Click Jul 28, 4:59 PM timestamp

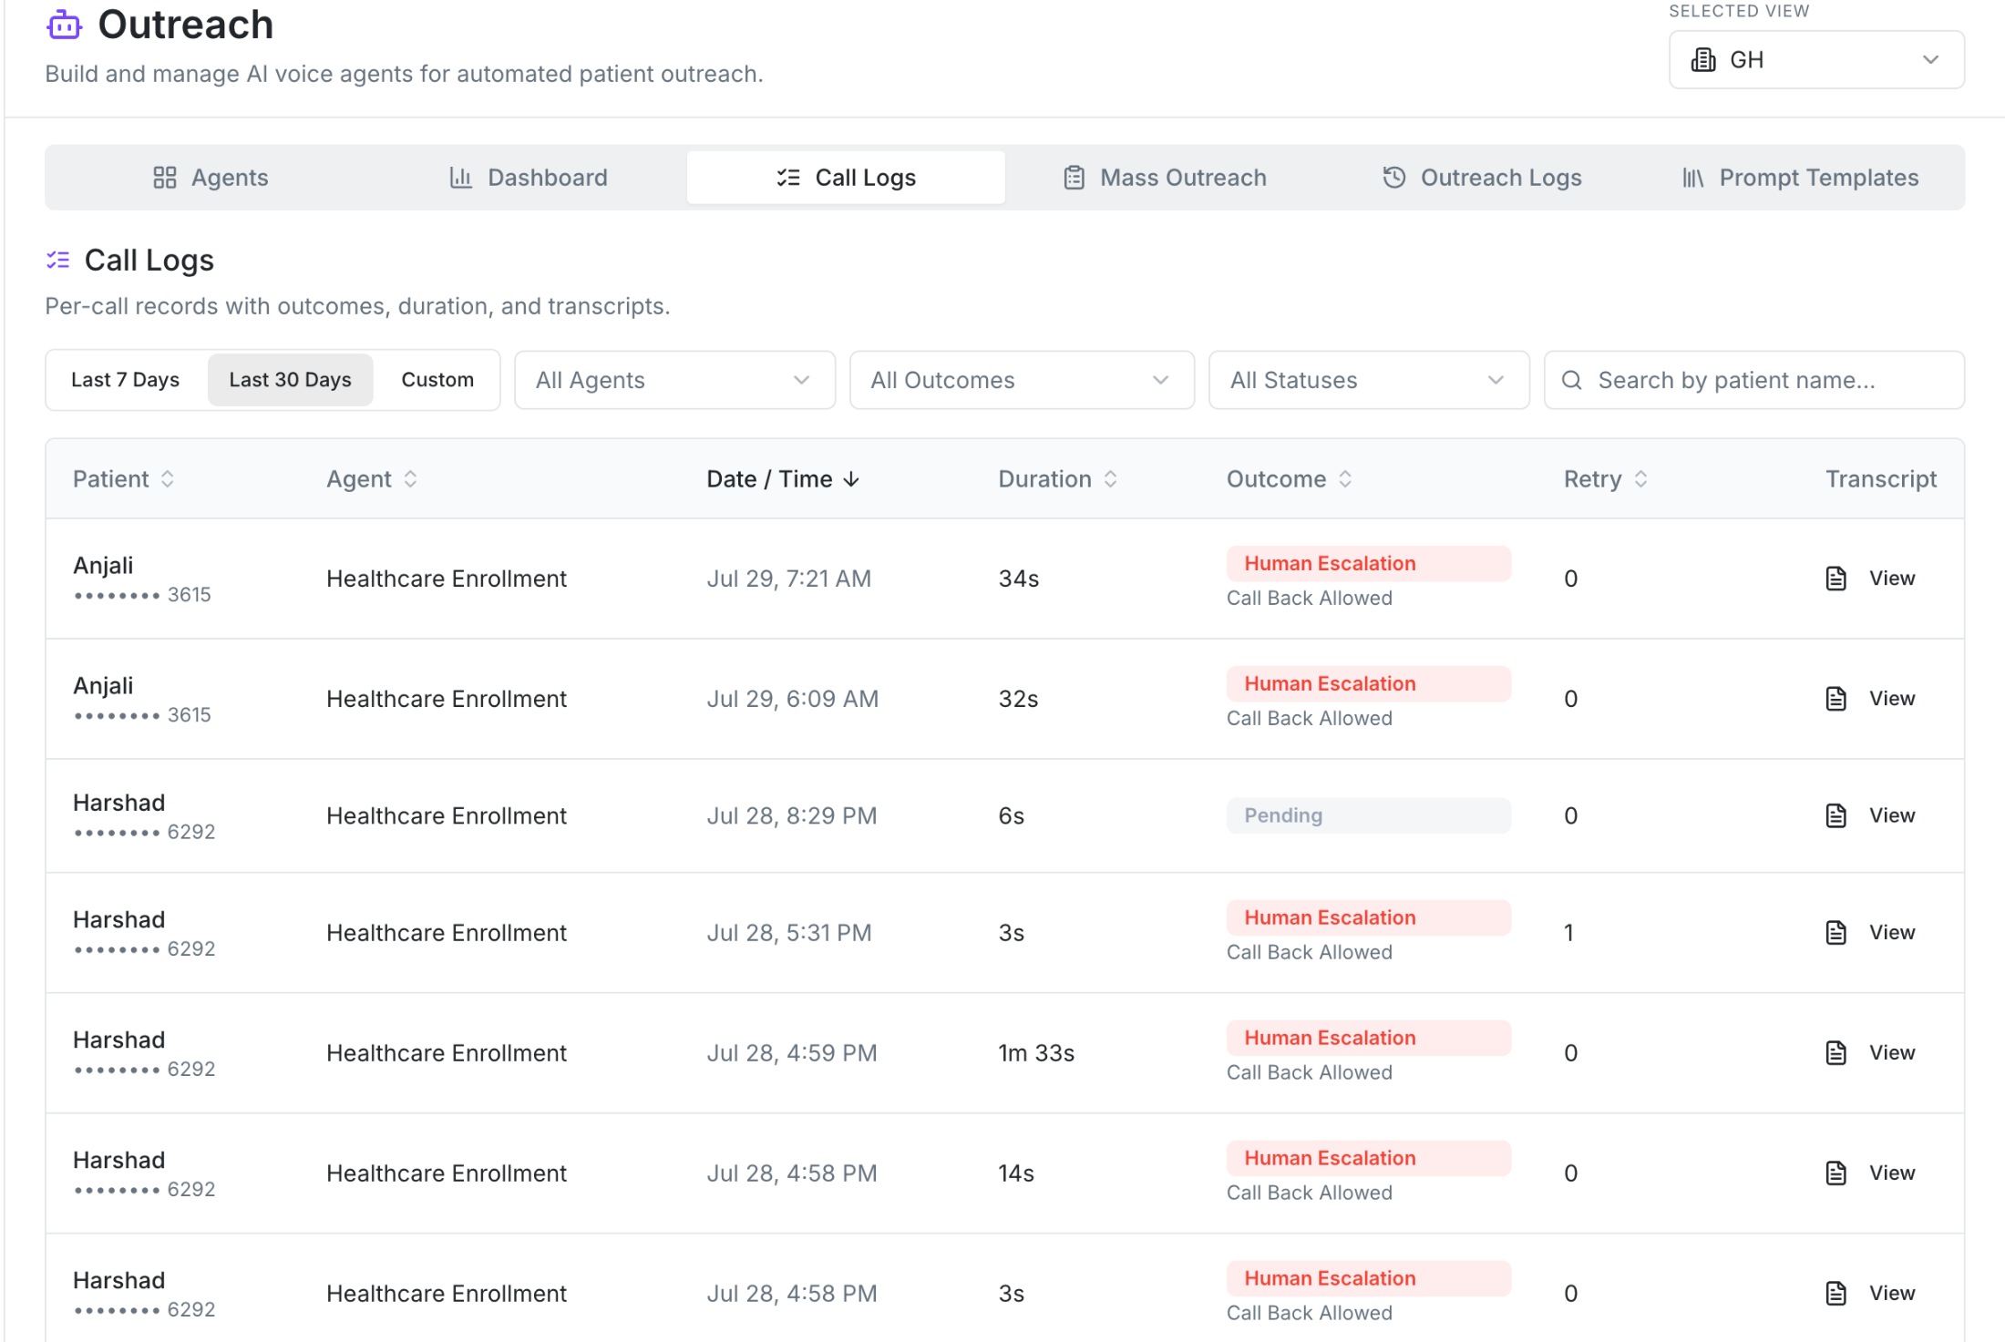(x=791, y=1053)
